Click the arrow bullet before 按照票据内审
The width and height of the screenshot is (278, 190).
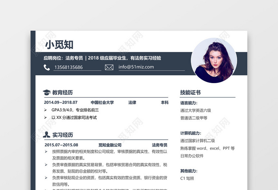pyautogui.click(x=46, y=152)
